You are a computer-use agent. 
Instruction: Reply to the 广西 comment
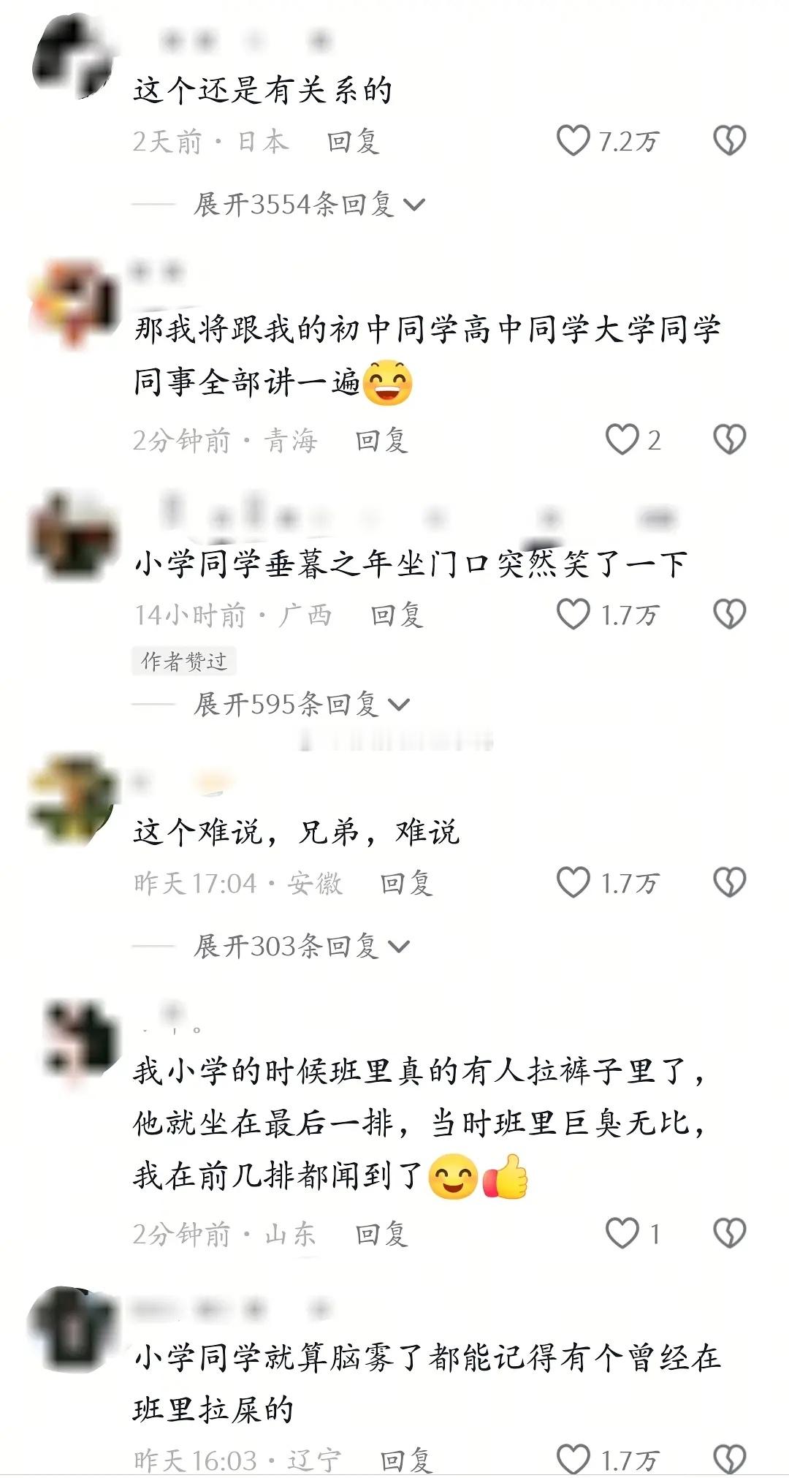click(x=397, y=615)
